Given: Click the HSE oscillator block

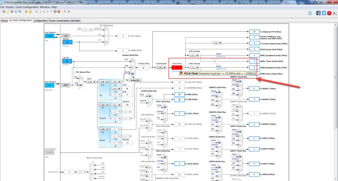Looking at the screenshot, I should [x=66, y=85].
